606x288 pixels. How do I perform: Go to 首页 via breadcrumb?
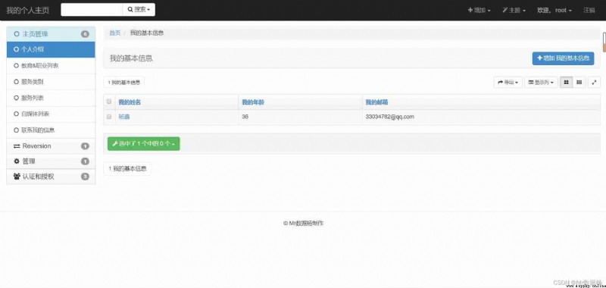click(x=115, y=33)
